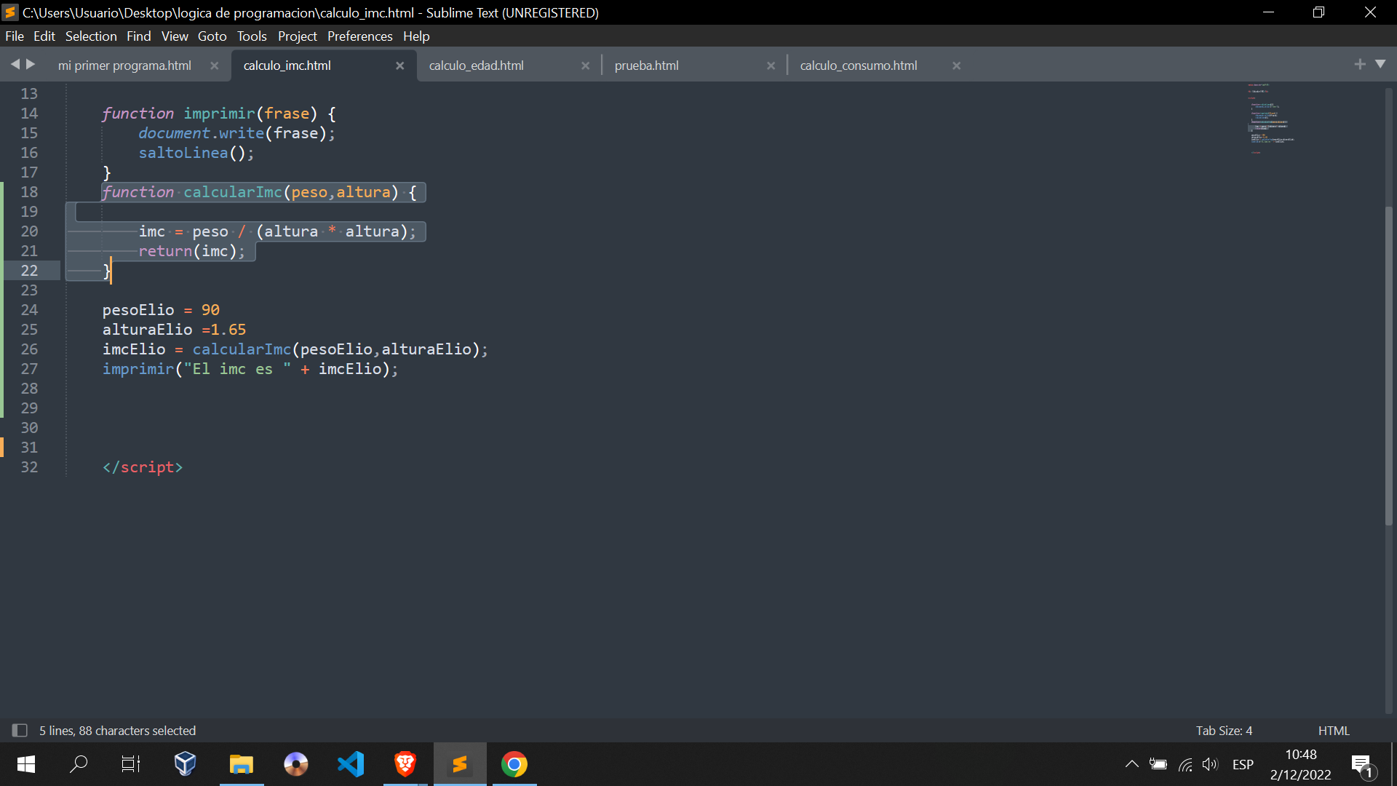Add a new tab with plus icon
This screenshot has width=1397, height=786.
[x=1360, y=64]
